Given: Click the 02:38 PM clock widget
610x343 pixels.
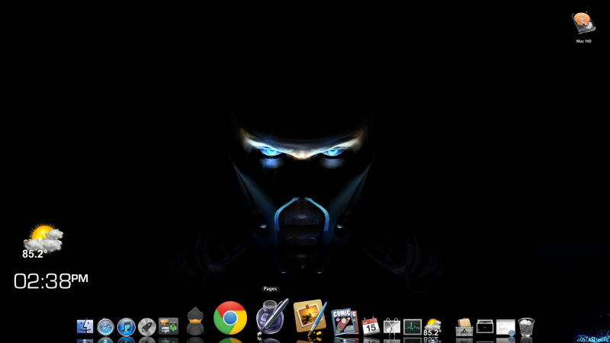Looking at the screenshot, I should [51, 280].
